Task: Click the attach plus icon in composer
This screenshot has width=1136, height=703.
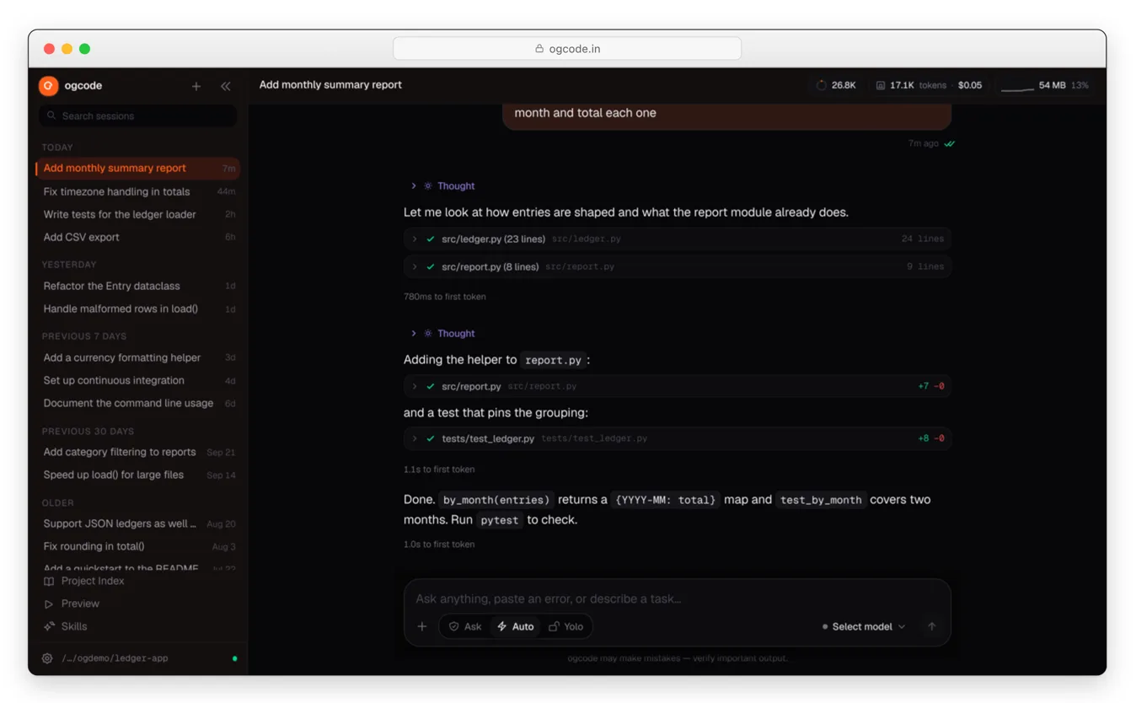Action: click(x=422, y=626)
